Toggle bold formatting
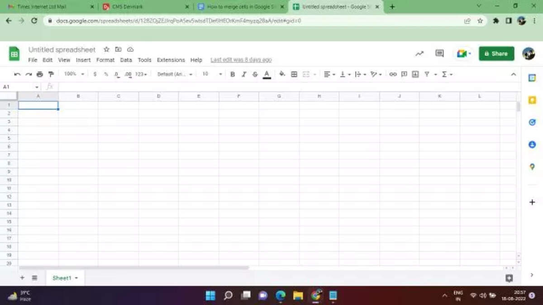This screenshot has width=543, height=305. pos(233,74)
